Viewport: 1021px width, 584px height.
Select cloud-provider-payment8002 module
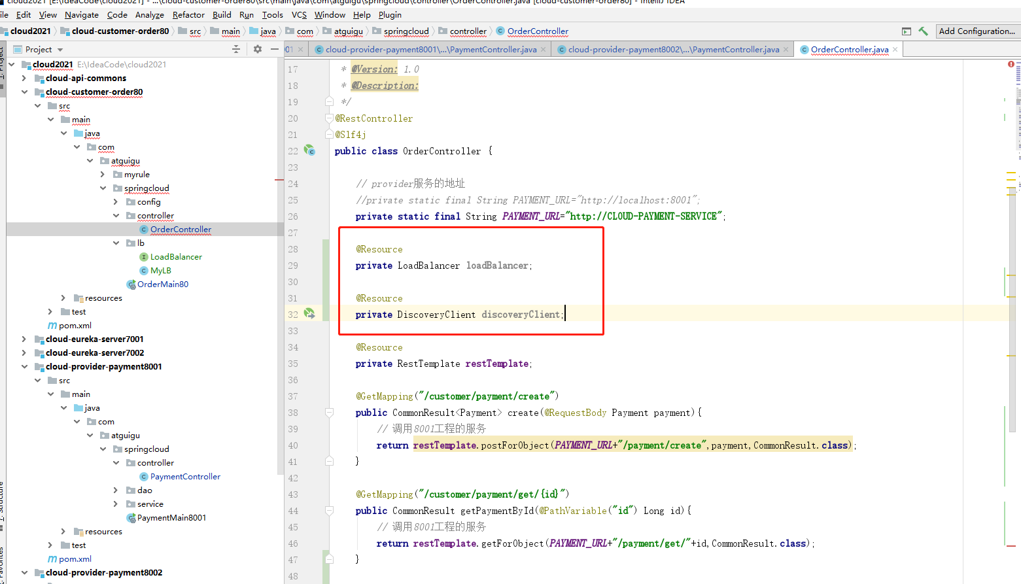tap(104, 573)
